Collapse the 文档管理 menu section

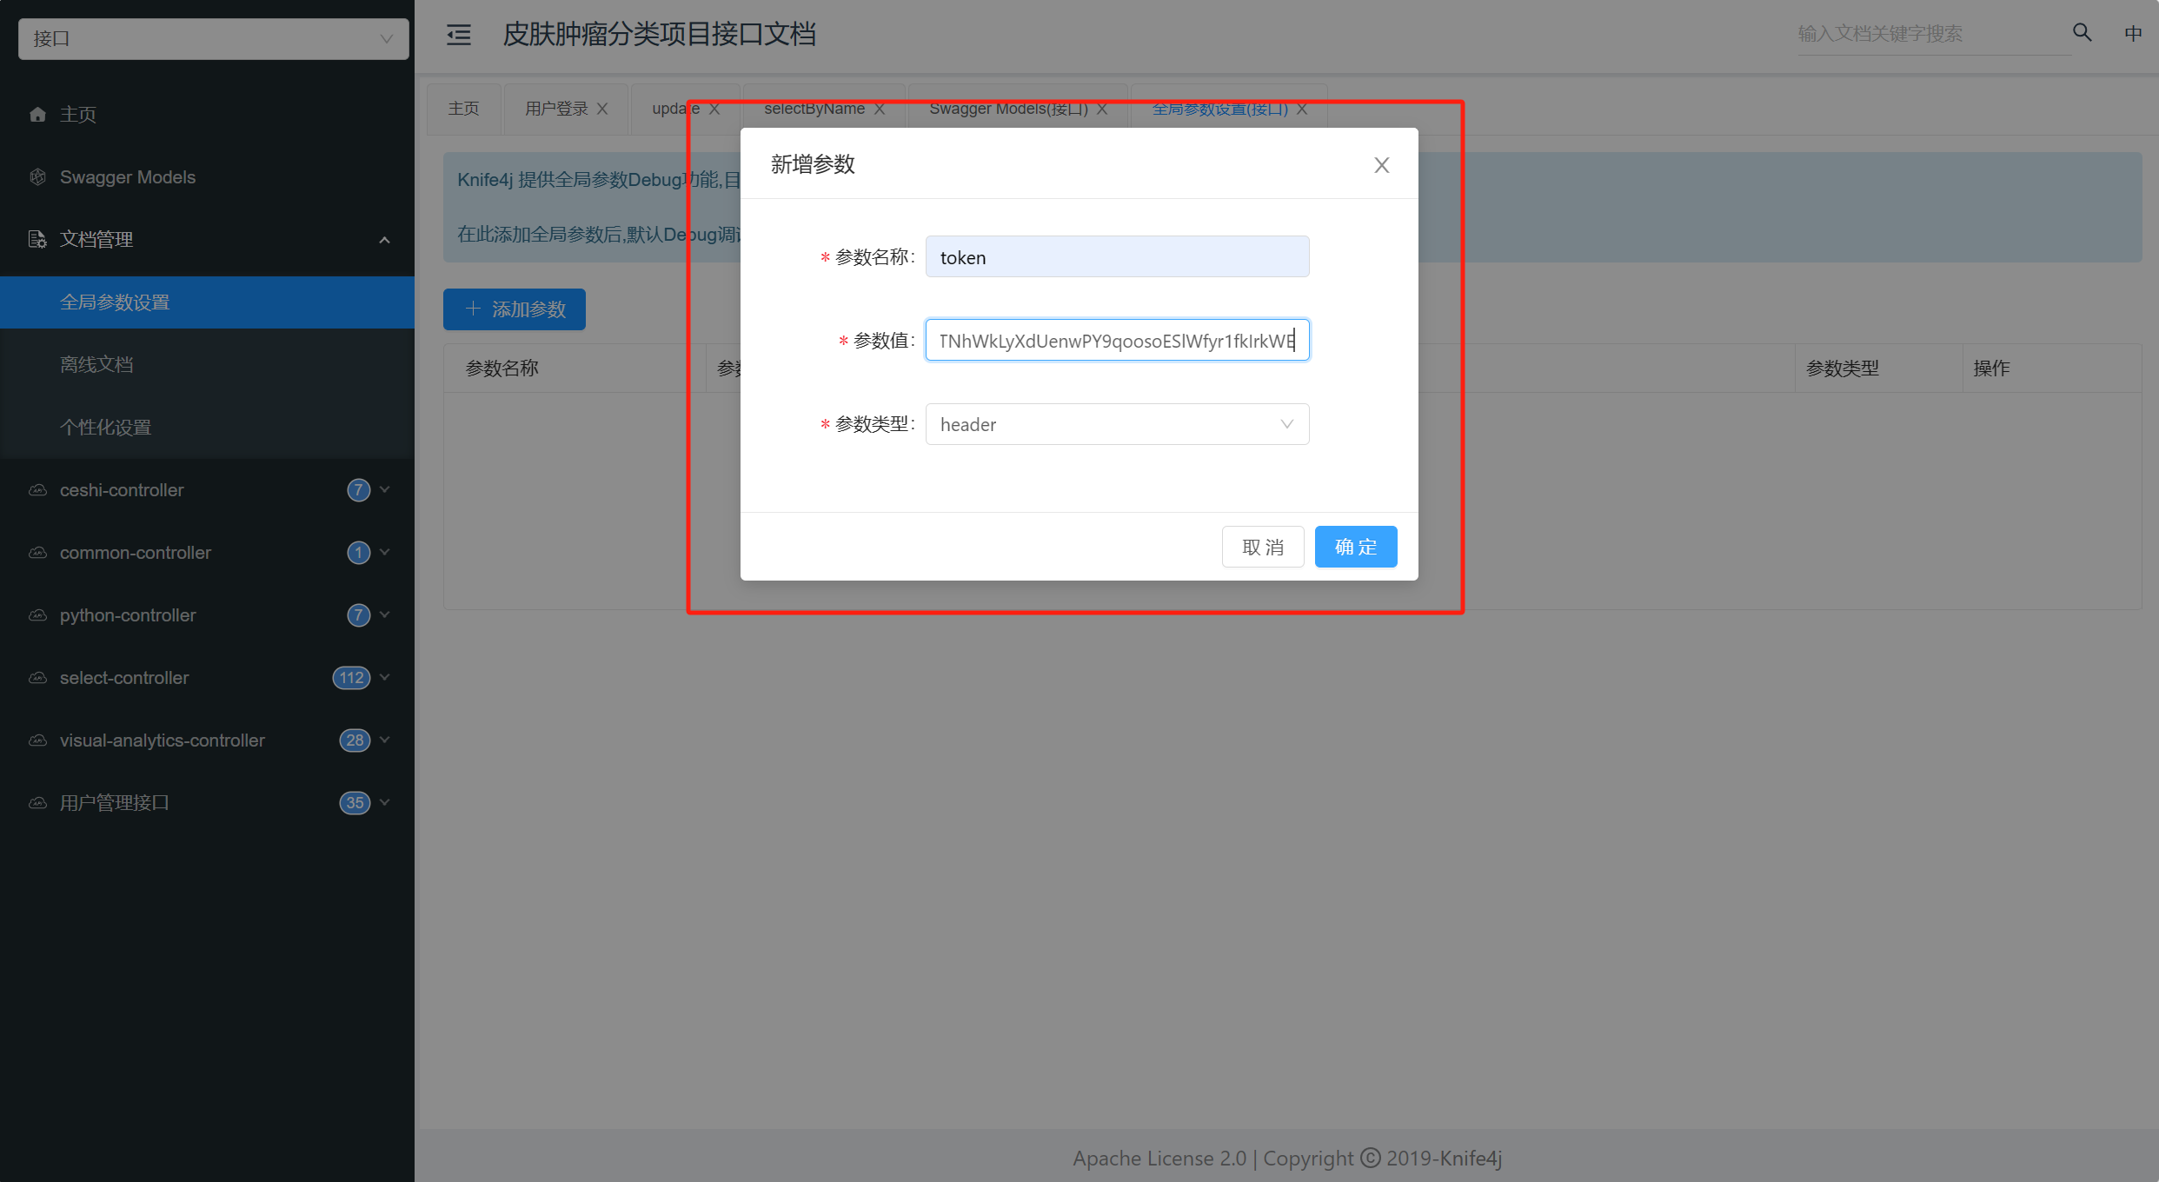coord(384,240)
